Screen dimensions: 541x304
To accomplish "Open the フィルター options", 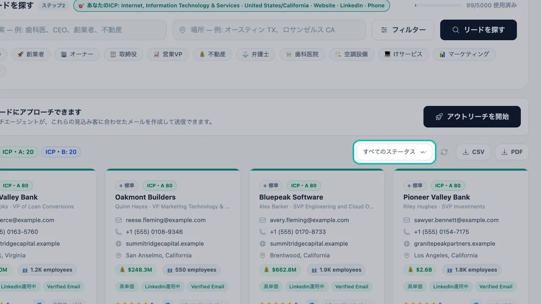I will 403,30.
